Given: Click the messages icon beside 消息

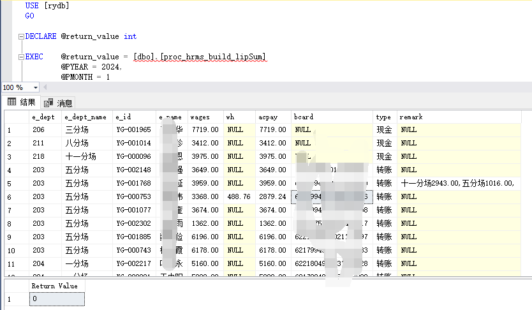Looking at the screenshot, I should pyautogui.click(x=48, y=103).
